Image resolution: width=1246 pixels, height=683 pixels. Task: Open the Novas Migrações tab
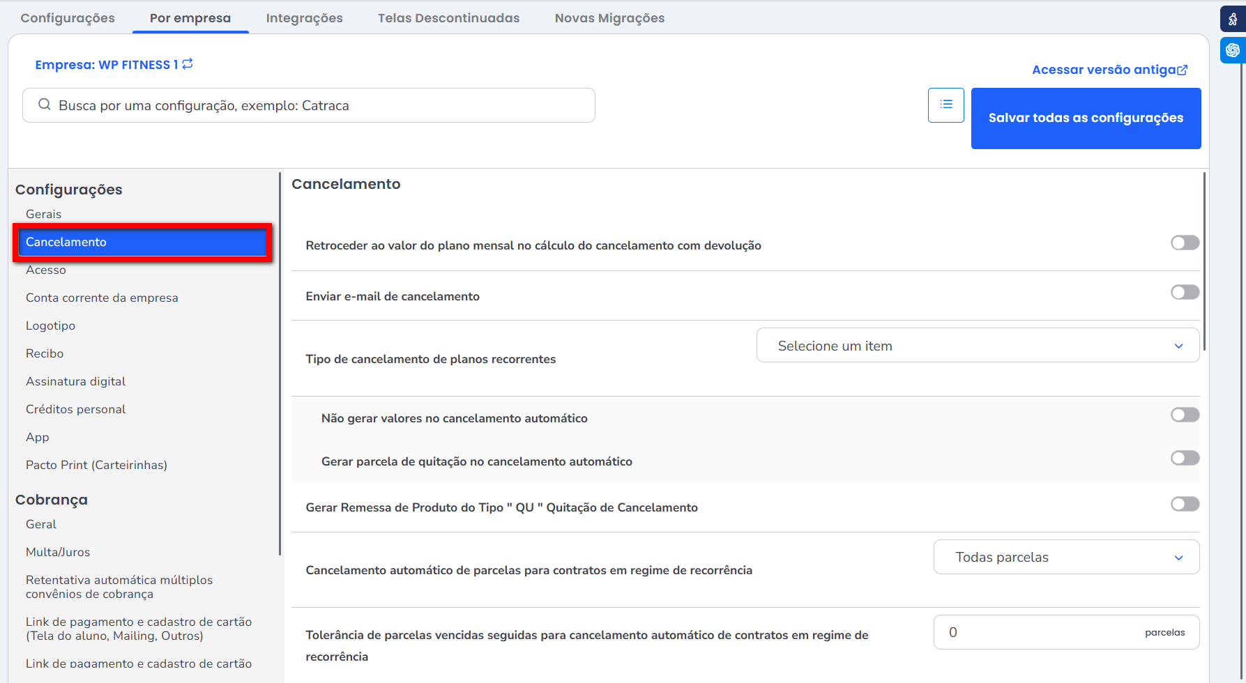click(x=609, y=18)
